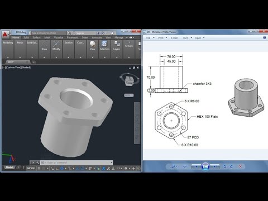Open the AutoCAD Help question mark icon

[112, 33]
